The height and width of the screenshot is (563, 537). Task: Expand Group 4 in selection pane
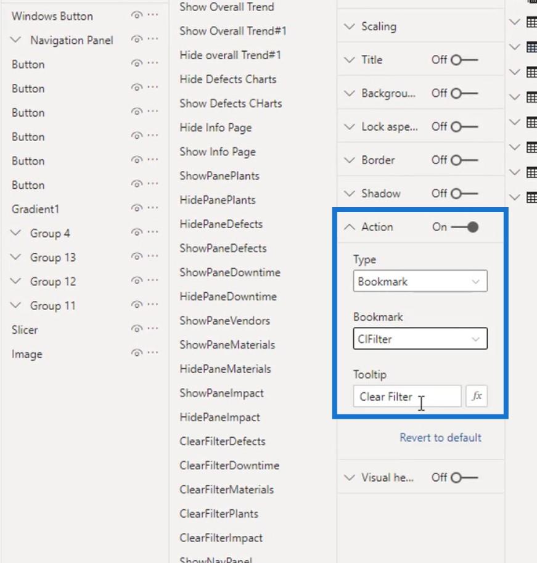(x=15, y=232)
